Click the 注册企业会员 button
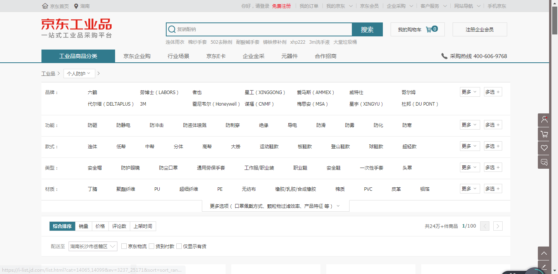The width and height of the screenshot is (558, 274). pyautogui.click(x=480, y=29)
